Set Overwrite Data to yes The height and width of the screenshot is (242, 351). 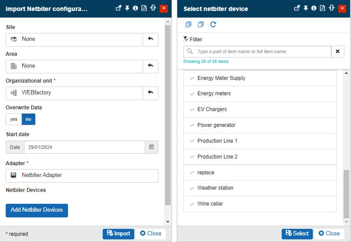14,119
